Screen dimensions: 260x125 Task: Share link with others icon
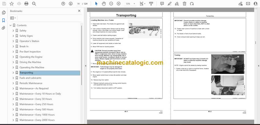[x=240, y=4]
